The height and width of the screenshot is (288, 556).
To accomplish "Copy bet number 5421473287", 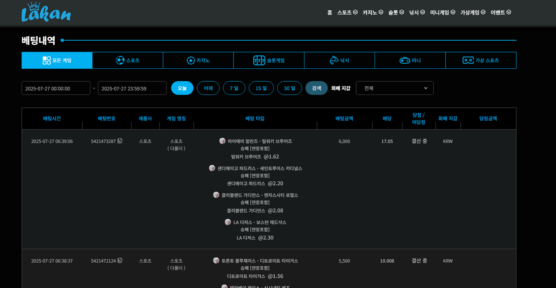I will tap(120, 141).
